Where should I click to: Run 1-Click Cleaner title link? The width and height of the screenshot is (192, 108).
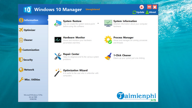pyautogui.click(x=122, y=55)
